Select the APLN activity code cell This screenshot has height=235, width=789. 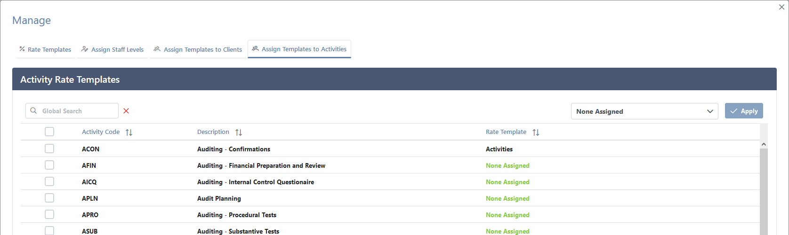pos(90,198)
